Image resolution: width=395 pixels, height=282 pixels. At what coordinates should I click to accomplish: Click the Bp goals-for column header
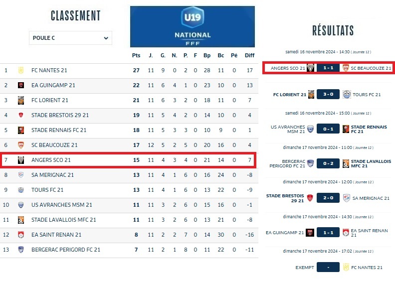point(207,55)
